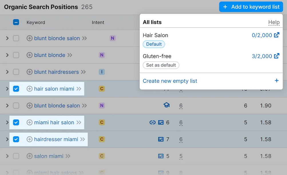This screenshot has height=175, width=287.
Task: Expand the salon miami row
Action: point(7,156)
